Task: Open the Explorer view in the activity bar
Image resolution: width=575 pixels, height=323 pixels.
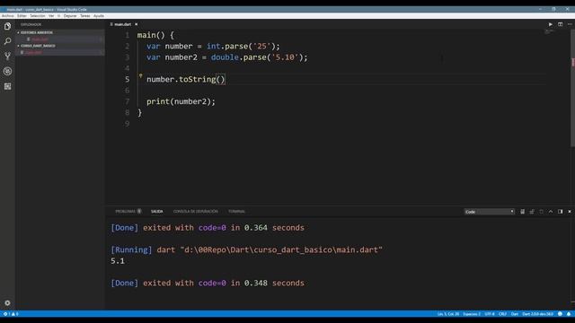Action: (x=7, y=26)
